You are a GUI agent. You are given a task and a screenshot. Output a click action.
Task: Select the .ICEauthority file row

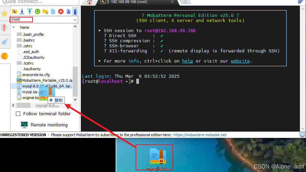click(42, 57)
